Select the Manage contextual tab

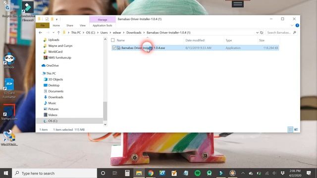(x=103, y=20)
